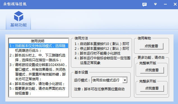Open the chat message icon in title bar
Image resolution: width=178 pixels, height=104 pixels.
click(x=144, y=4)
